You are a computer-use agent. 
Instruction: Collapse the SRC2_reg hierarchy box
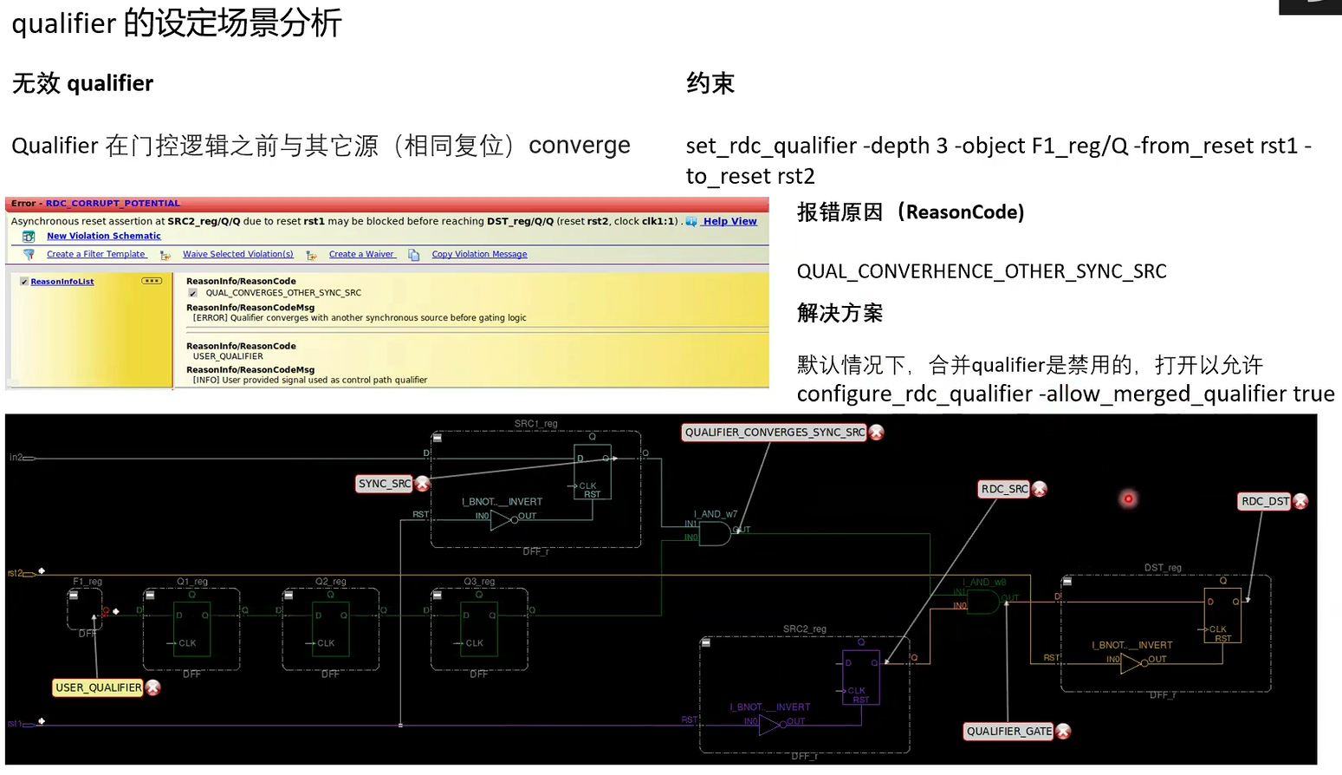pyautogui.click(x=706, y=643)
